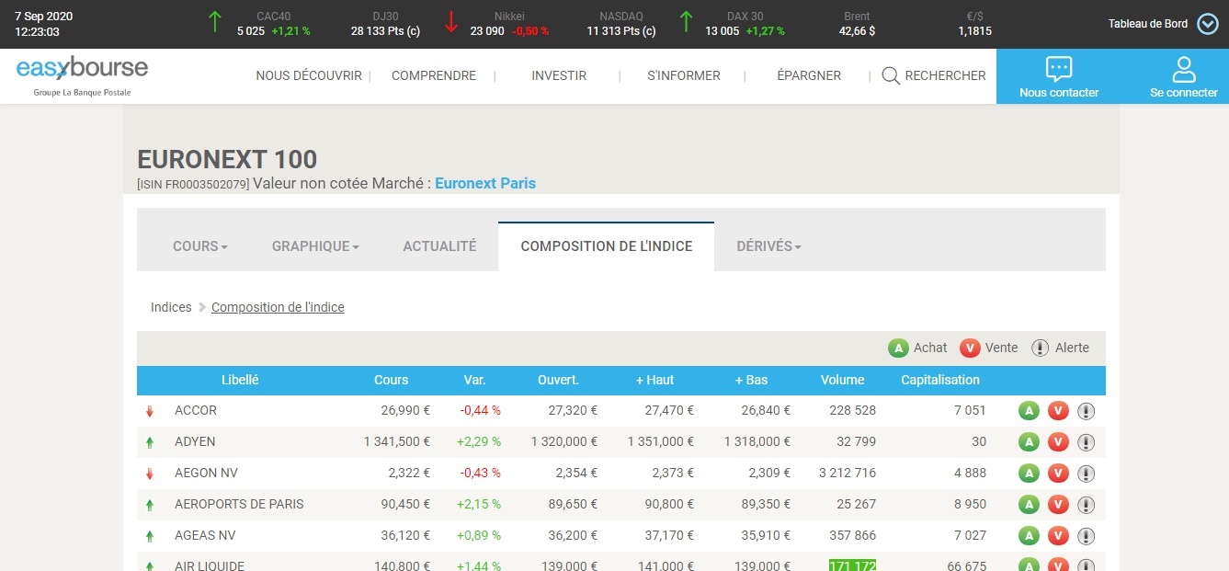Click the Nikkei index ticker
Screen dimensions: 1229x571
coord(509,24)
